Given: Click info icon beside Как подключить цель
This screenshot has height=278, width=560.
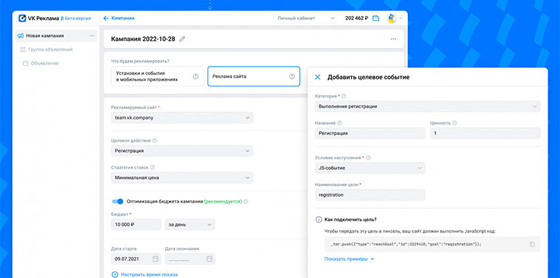Looking at the screenshot, I should tap(319, 219).
